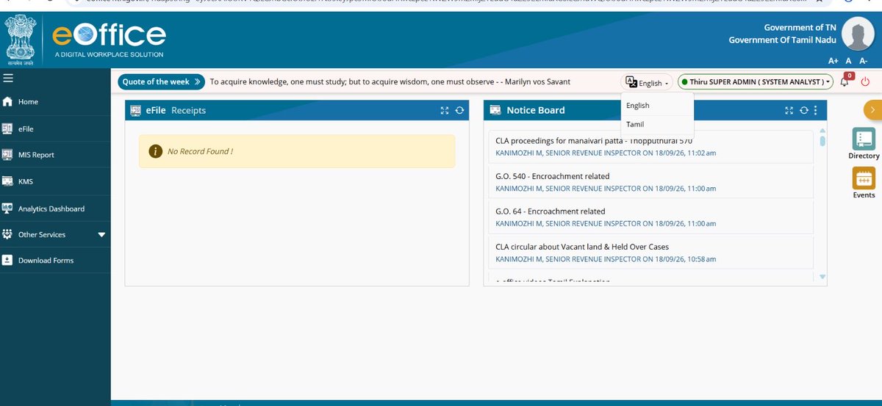
Task: Click the Home icon in sidebar
Action: click(x=7, y=102)
